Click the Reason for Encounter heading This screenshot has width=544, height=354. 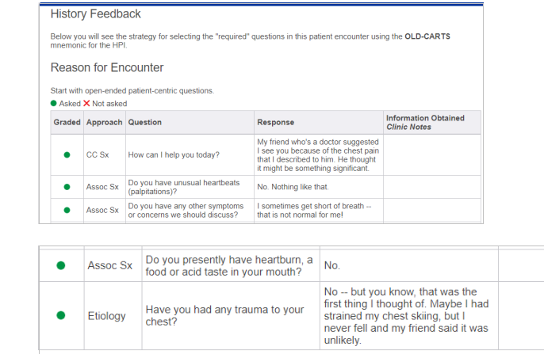(107, 67)
